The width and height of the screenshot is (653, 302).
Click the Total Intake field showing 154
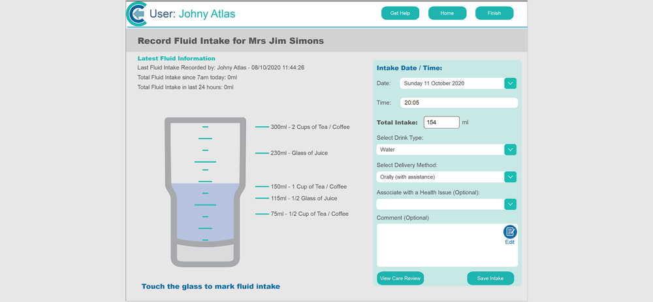[x=441, y=122]
